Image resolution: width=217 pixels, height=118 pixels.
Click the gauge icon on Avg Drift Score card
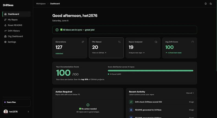coord(193,42)
